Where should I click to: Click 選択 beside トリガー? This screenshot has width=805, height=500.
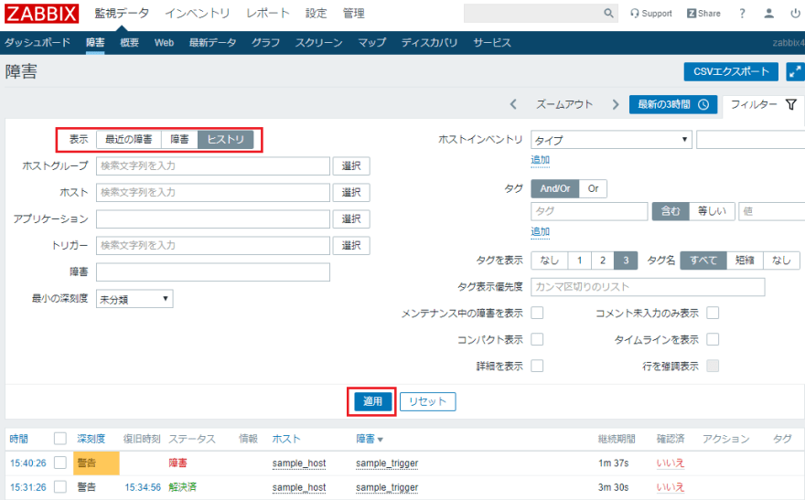[351, 246]
